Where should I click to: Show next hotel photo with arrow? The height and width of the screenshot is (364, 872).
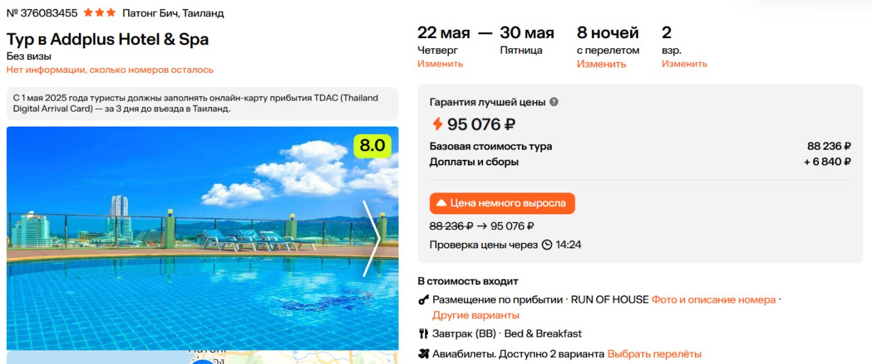[371, 238]
